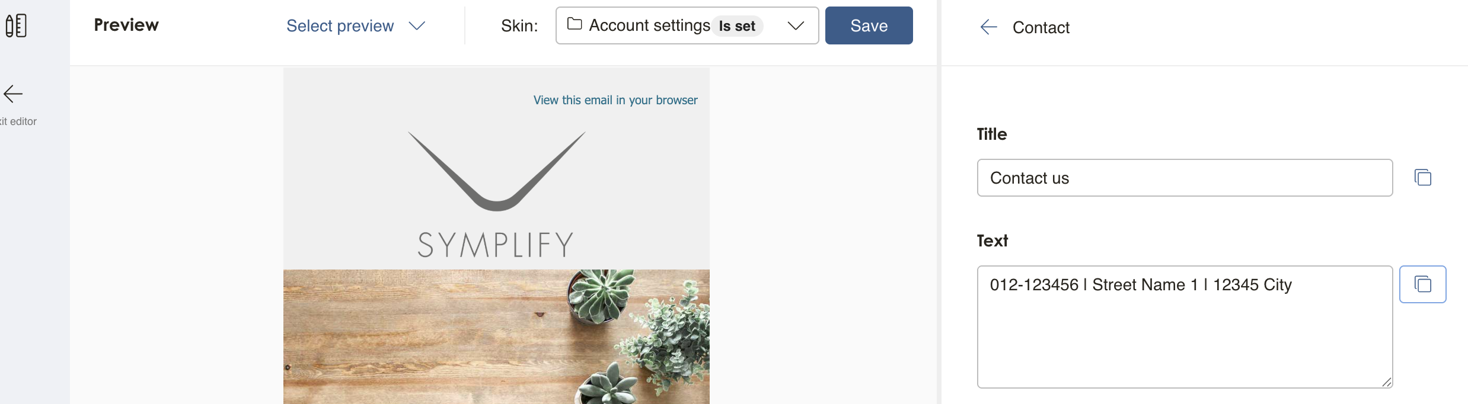Click the Is set badge
The width and height of the screenshot is (1468, 404).
coord(737,26)
